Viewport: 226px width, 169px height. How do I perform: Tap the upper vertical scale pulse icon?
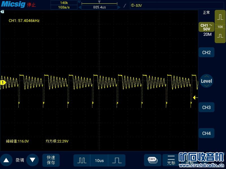click(x=220, y=17)
